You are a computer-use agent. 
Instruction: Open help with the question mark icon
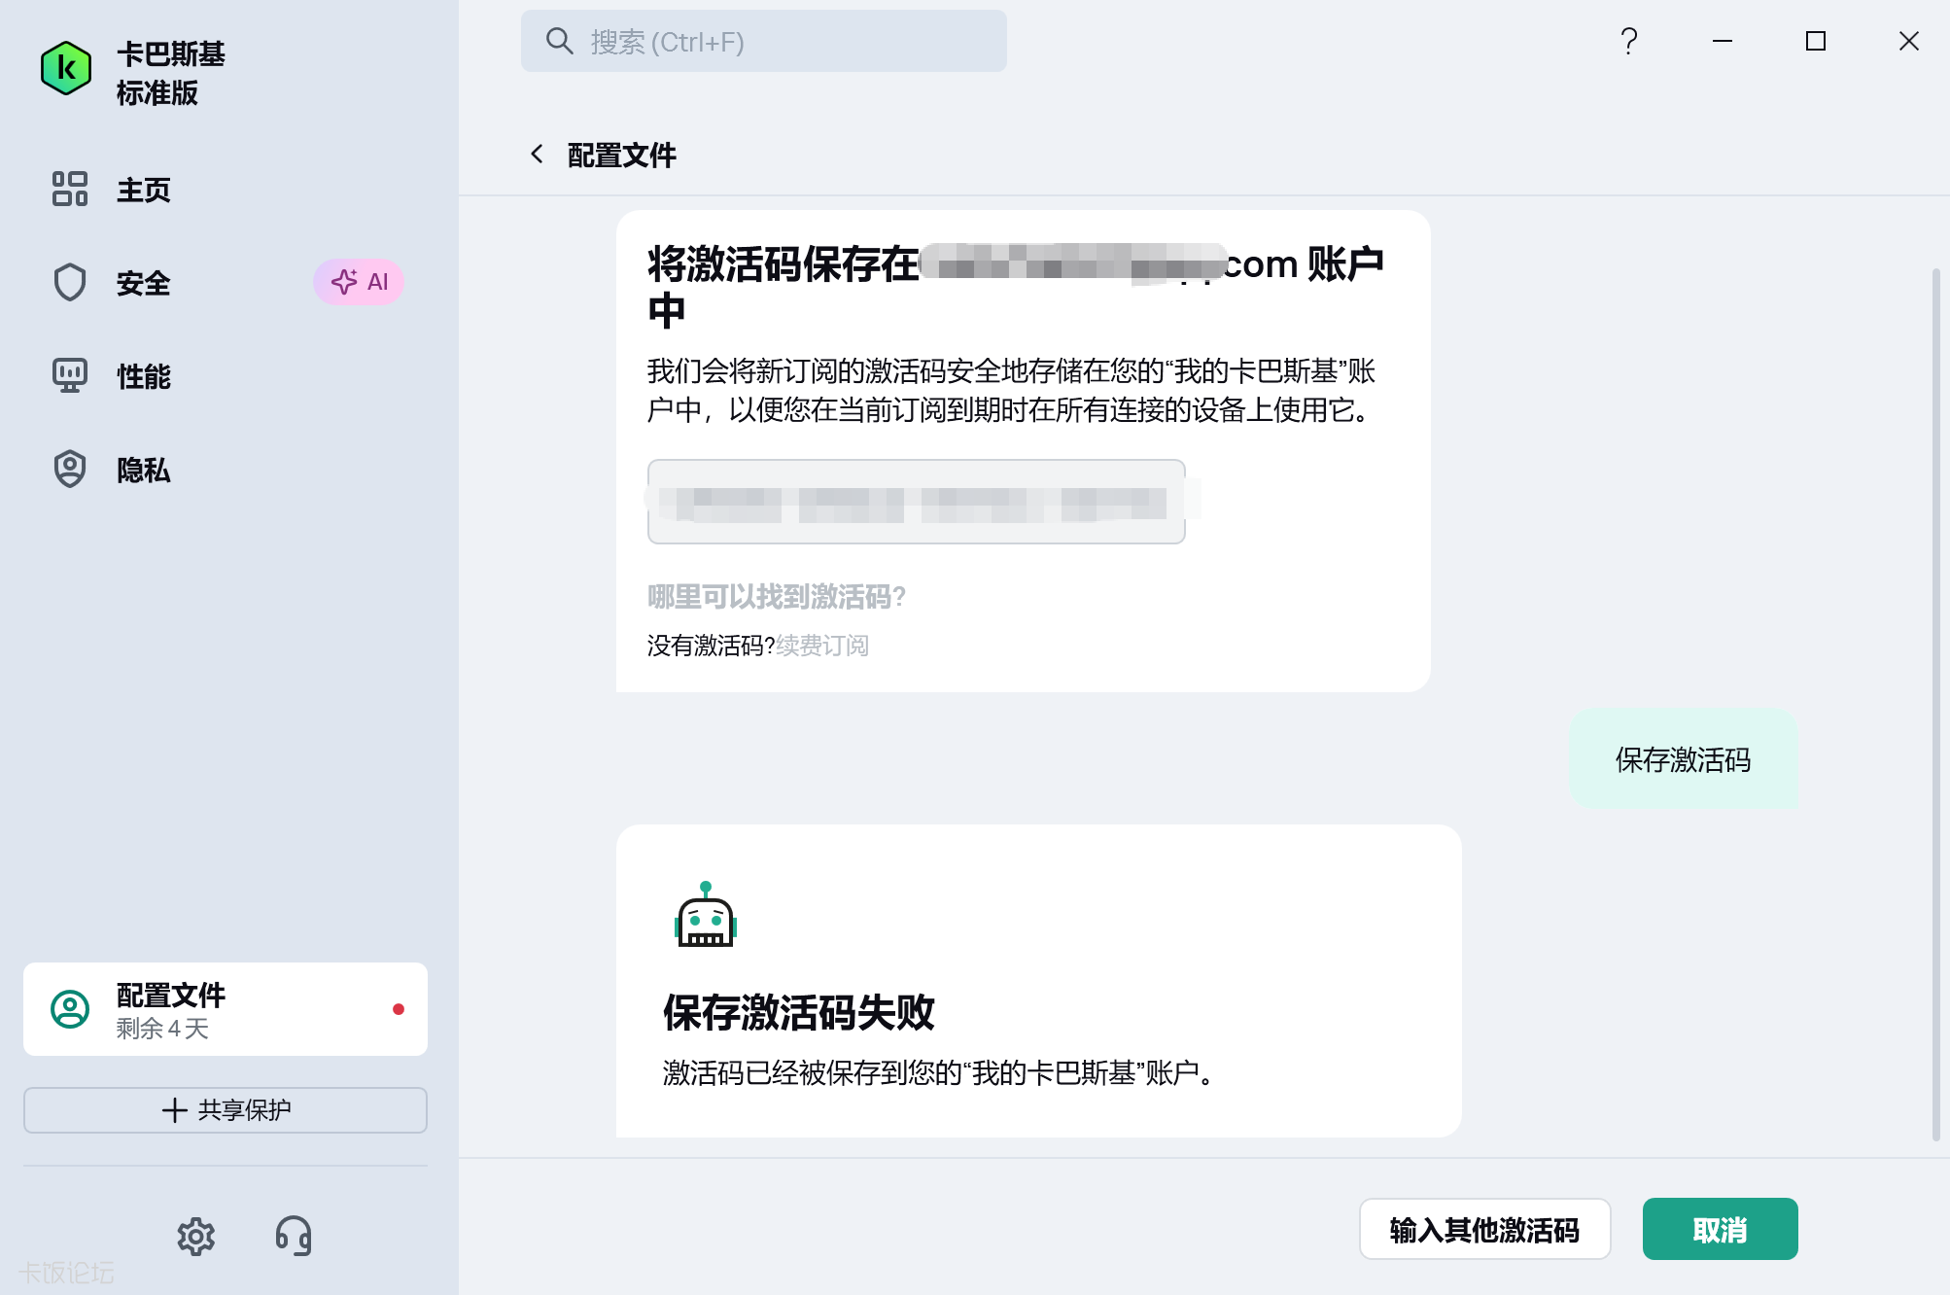pos(1629,41)
